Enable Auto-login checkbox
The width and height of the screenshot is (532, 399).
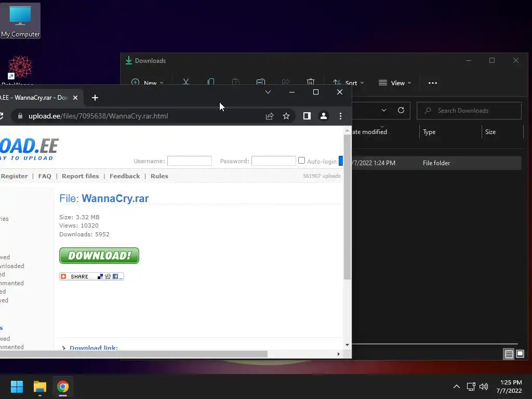[301, 161]
